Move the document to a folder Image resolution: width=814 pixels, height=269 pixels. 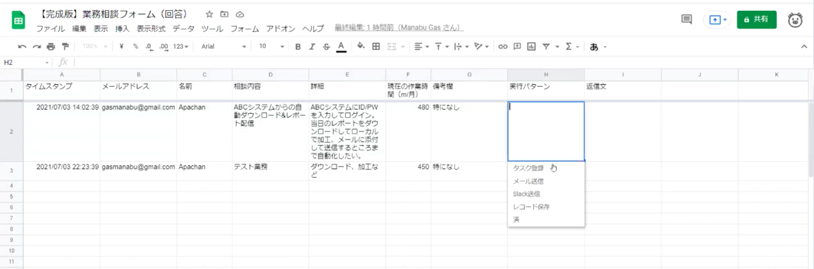coord(225,14)
